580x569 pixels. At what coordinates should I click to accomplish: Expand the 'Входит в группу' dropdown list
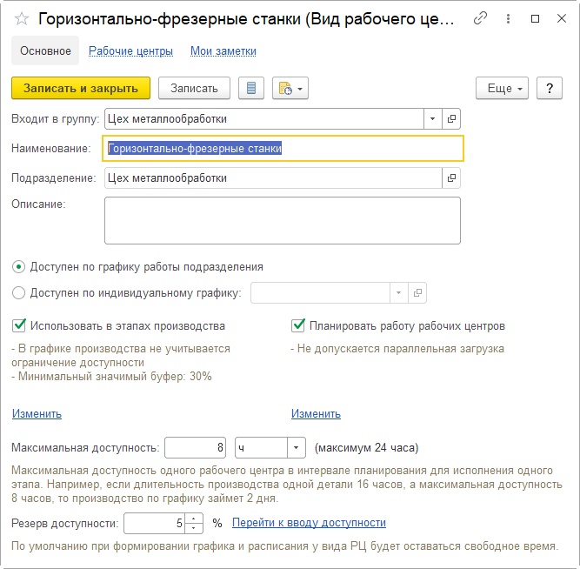[433, 118]
